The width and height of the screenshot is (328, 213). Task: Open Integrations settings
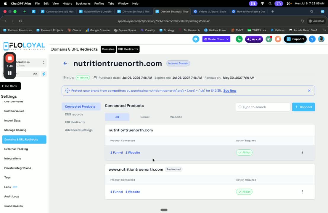tap(12, 159)
